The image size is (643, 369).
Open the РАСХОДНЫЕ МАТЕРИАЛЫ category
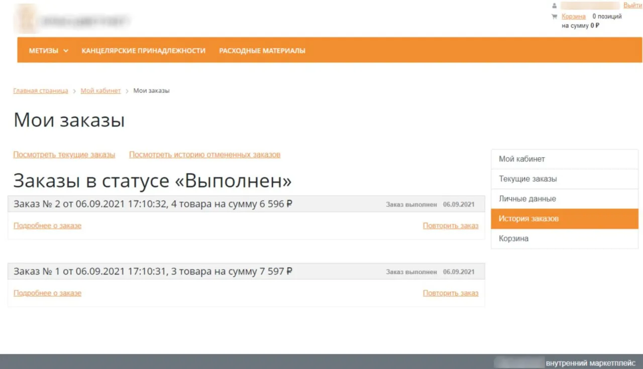[x=262, y=50]
